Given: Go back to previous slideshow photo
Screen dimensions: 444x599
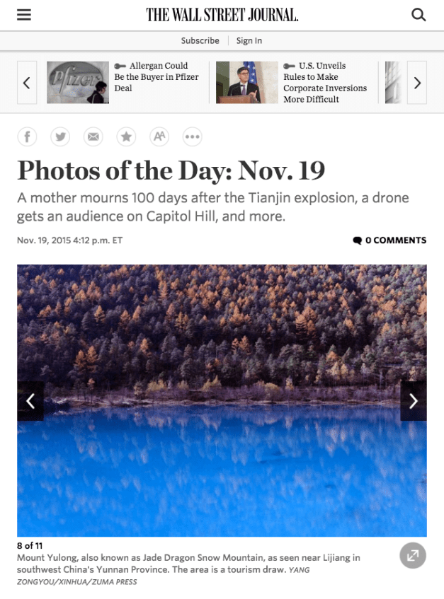Looking at the screenshot, I should click(30, 401).
